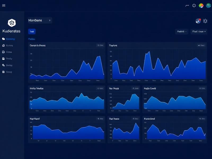Select the highlighted blue sidebar item's icon
This screenshot has height=159, width=212.
(3, 39)
